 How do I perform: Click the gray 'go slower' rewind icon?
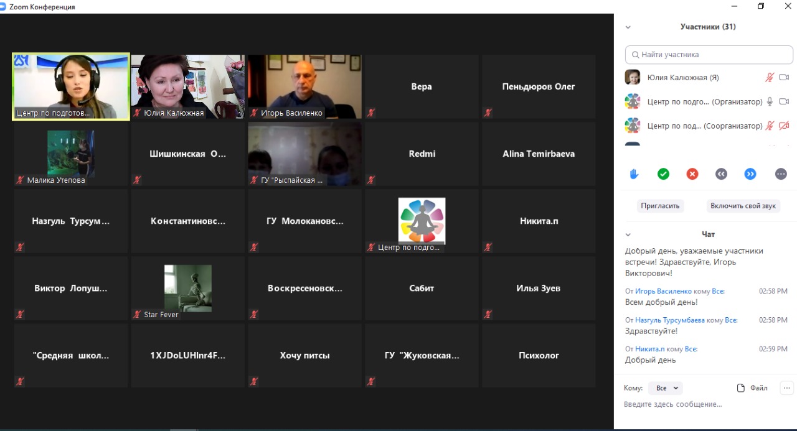click(x=721, y=174)
